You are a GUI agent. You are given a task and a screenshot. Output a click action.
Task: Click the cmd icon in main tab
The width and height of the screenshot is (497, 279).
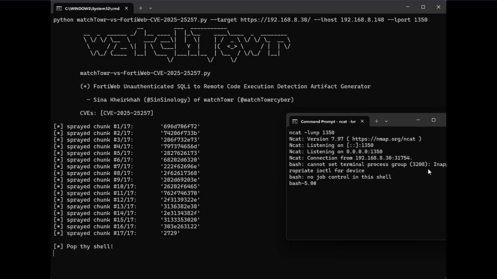coord(59,8)
